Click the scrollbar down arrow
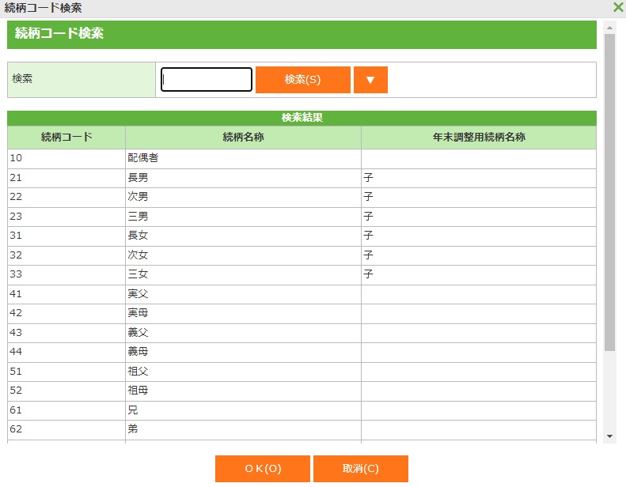Image resolution: width=626 pixels, height=487 pixels. tap(609, 436)
